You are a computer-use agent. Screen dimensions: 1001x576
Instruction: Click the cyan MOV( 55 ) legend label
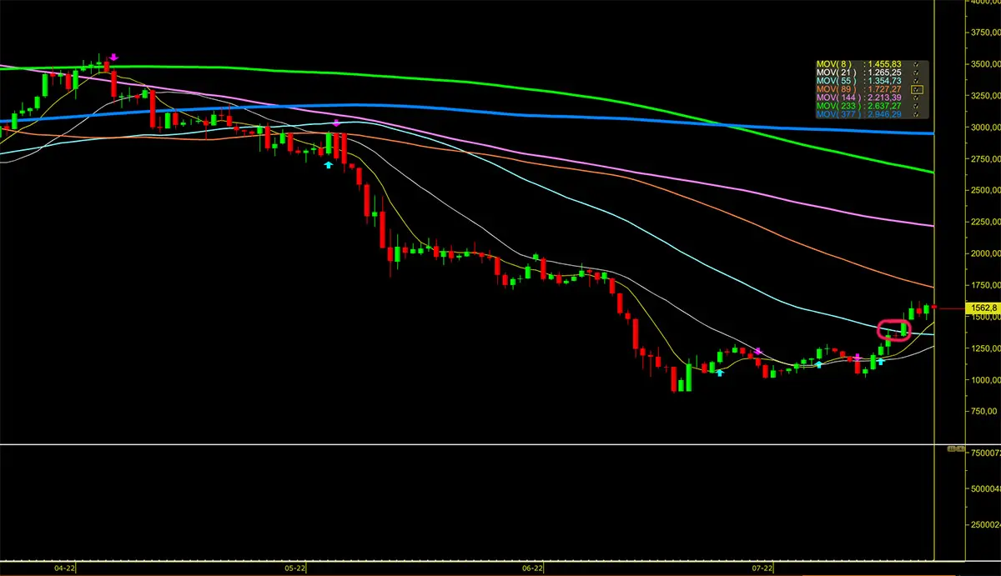coord(837,81)
